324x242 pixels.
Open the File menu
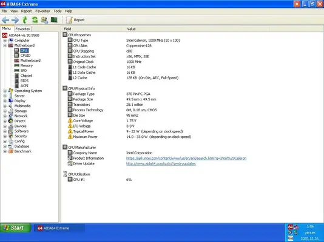4,11
